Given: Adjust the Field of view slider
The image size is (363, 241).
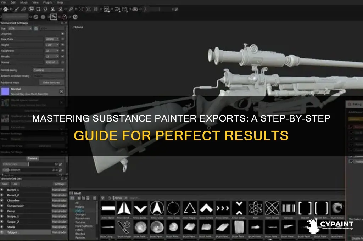Looking at the screenshot, I should click(30, 164).
